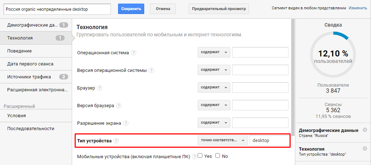Viewport: 371px width, 165px height.
Task: Open the Операционная система содержит dropdown
Action: click(x=214, y=52)
